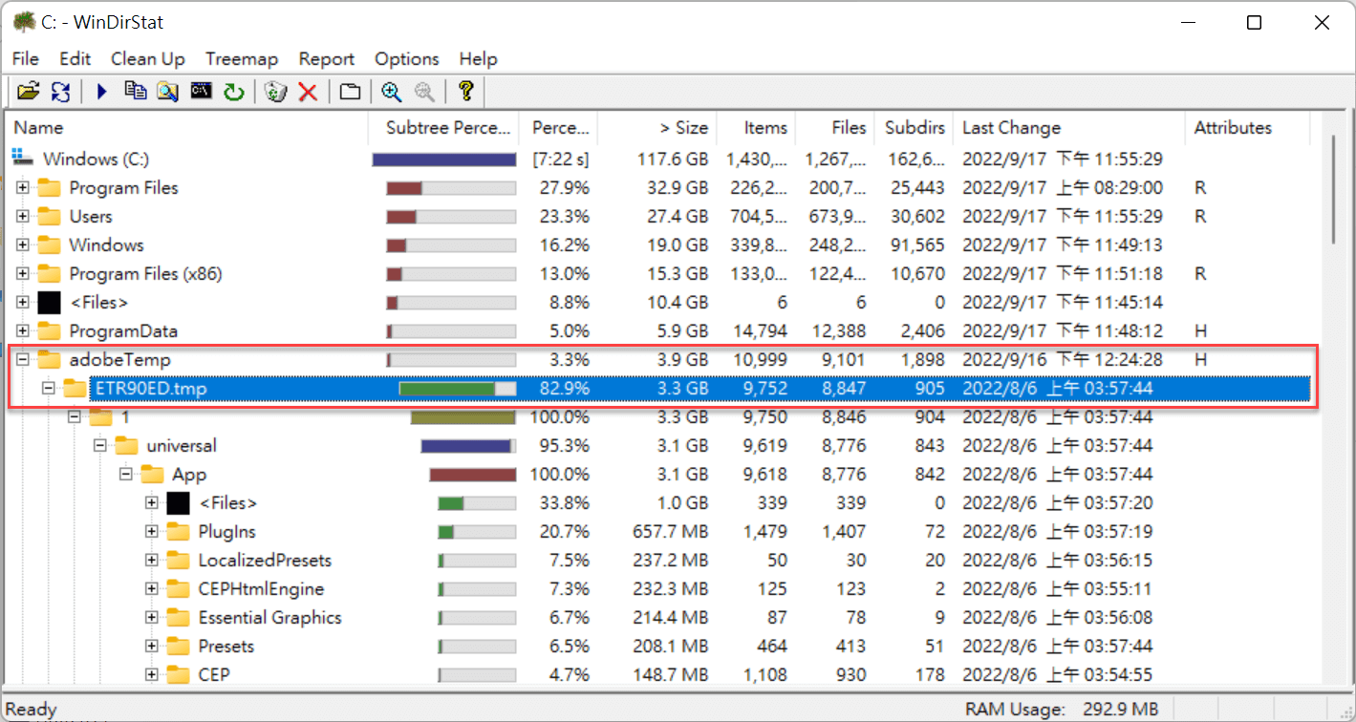Click the Refresh All blue arrows icon
This screenshot has height=722, width=1356.
tap(60, 92)
